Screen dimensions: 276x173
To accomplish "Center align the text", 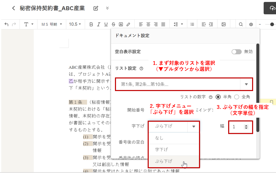I will (148, 24).
